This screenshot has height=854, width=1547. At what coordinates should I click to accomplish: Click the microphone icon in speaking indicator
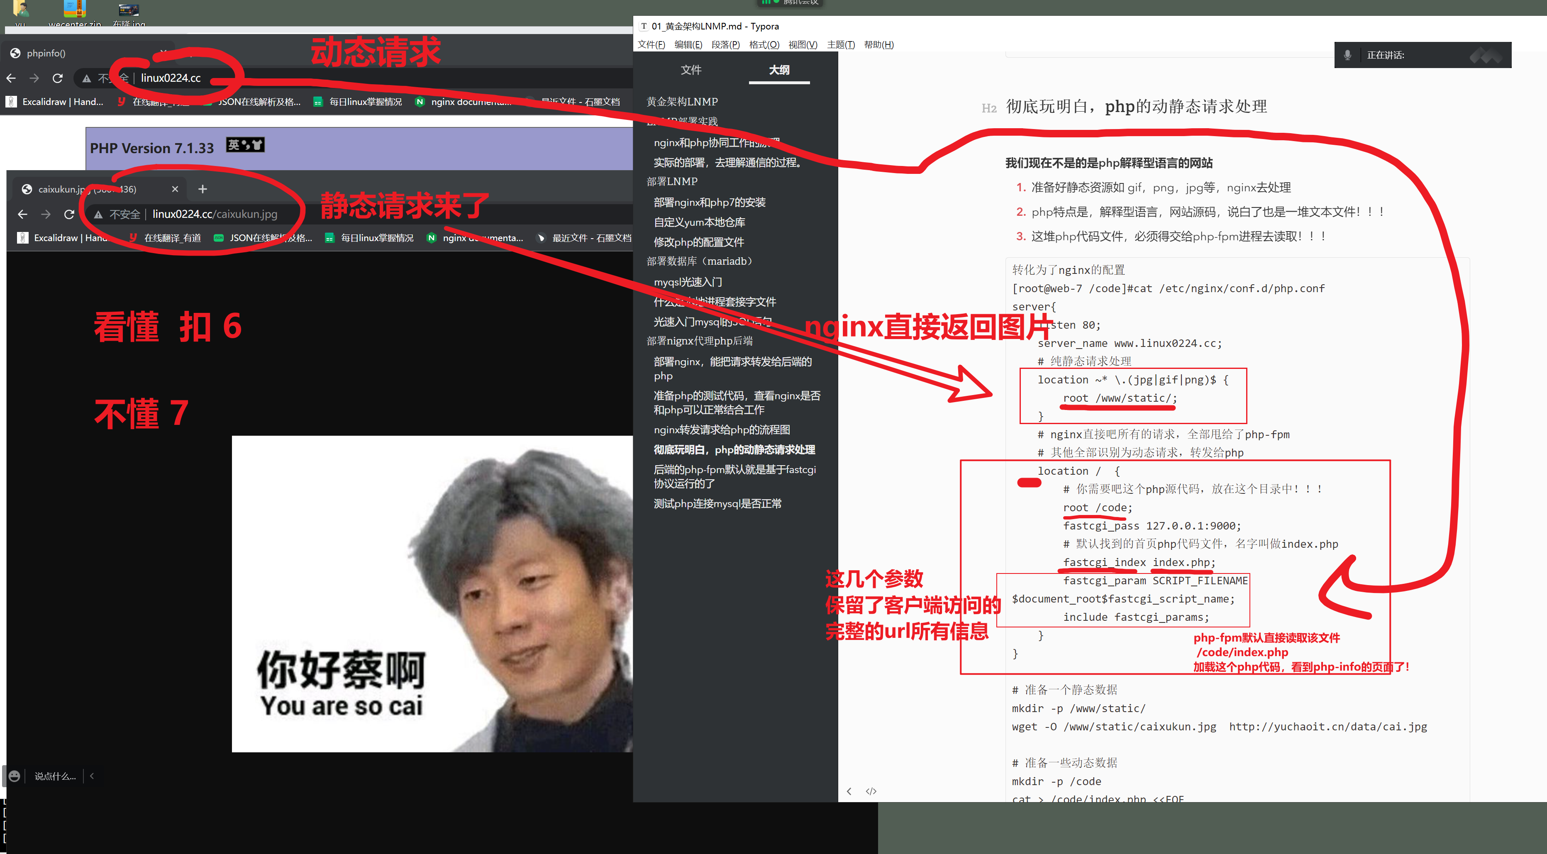[1347, 55]
